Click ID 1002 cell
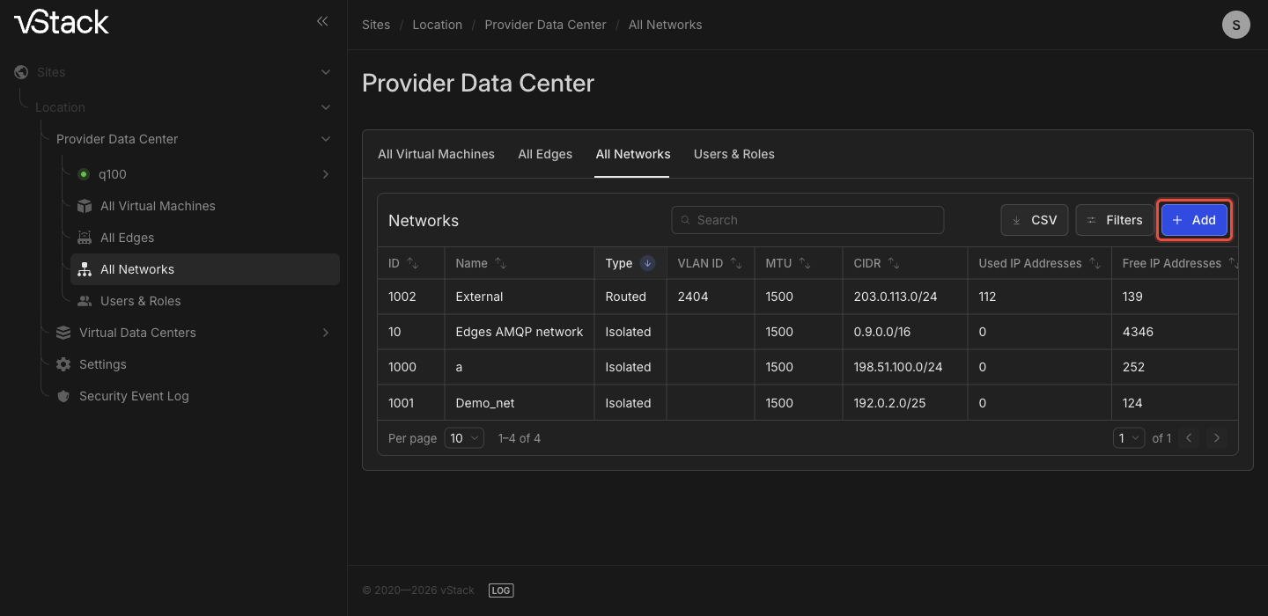Image resolution: width=1268 pixels, height=616 pixels. (x=402, y=297)
